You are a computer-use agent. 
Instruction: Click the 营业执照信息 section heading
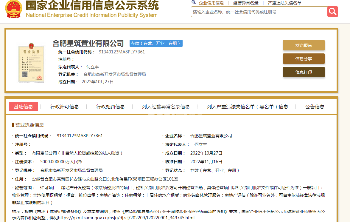29,125
